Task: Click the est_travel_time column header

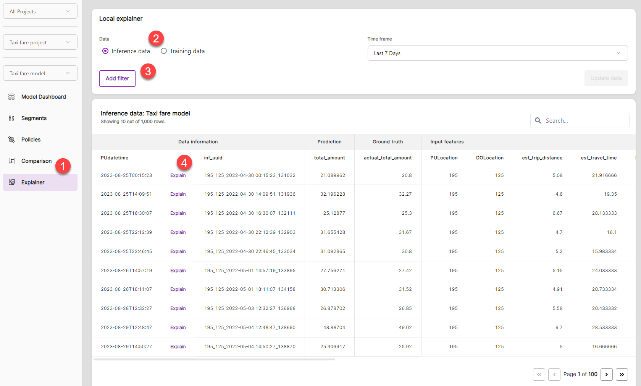Action: coord(599,158)
